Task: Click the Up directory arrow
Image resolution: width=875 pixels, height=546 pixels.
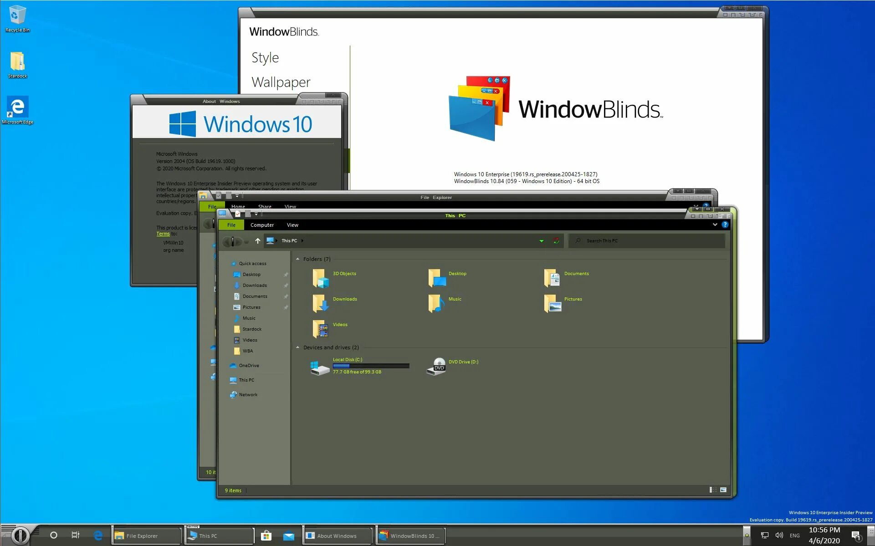Action: tap(258, 240)
